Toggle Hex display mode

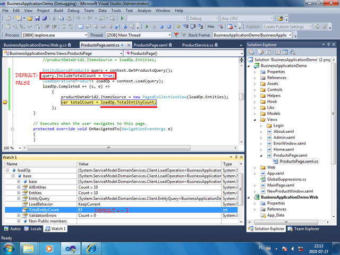(x=211, y=27)
